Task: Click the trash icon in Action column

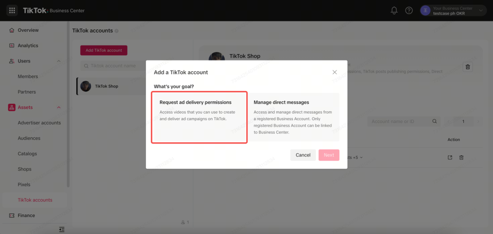Action: 461,157
